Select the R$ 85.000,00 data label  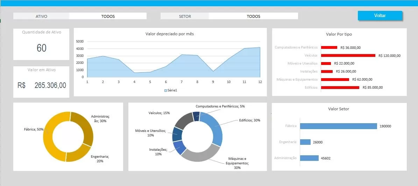click(x=373, y=87)
